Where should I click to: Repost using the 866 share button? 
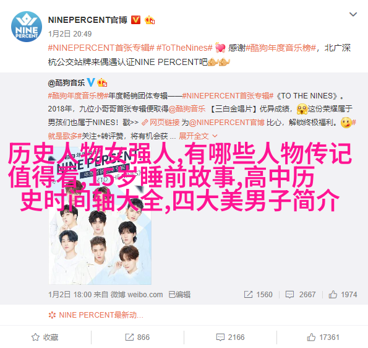[x=137, y=337]
